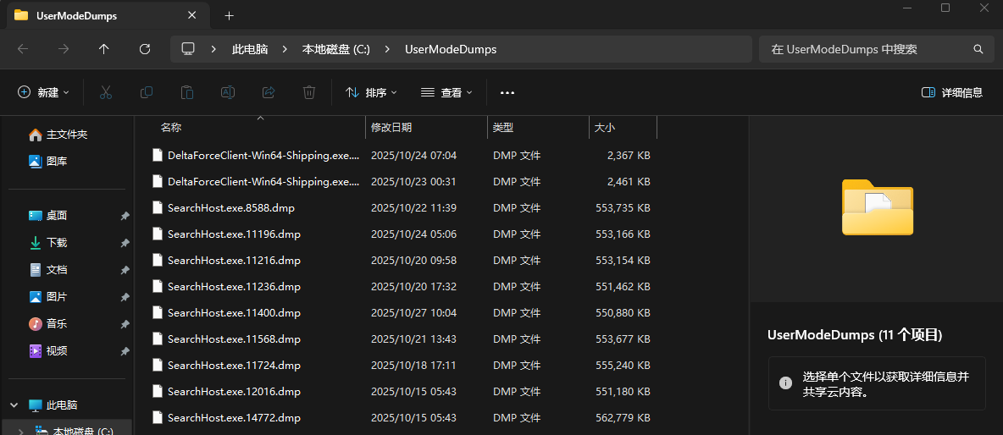Click the Copy icon in toolbar

pyautogui.click(x=147, y=92)
